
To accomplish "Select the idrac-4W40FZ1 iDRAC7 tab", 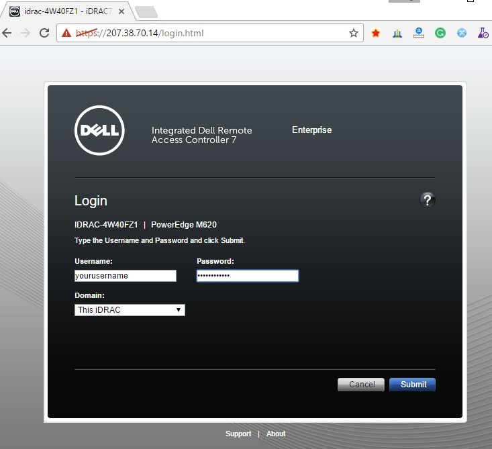I will 67,11.
